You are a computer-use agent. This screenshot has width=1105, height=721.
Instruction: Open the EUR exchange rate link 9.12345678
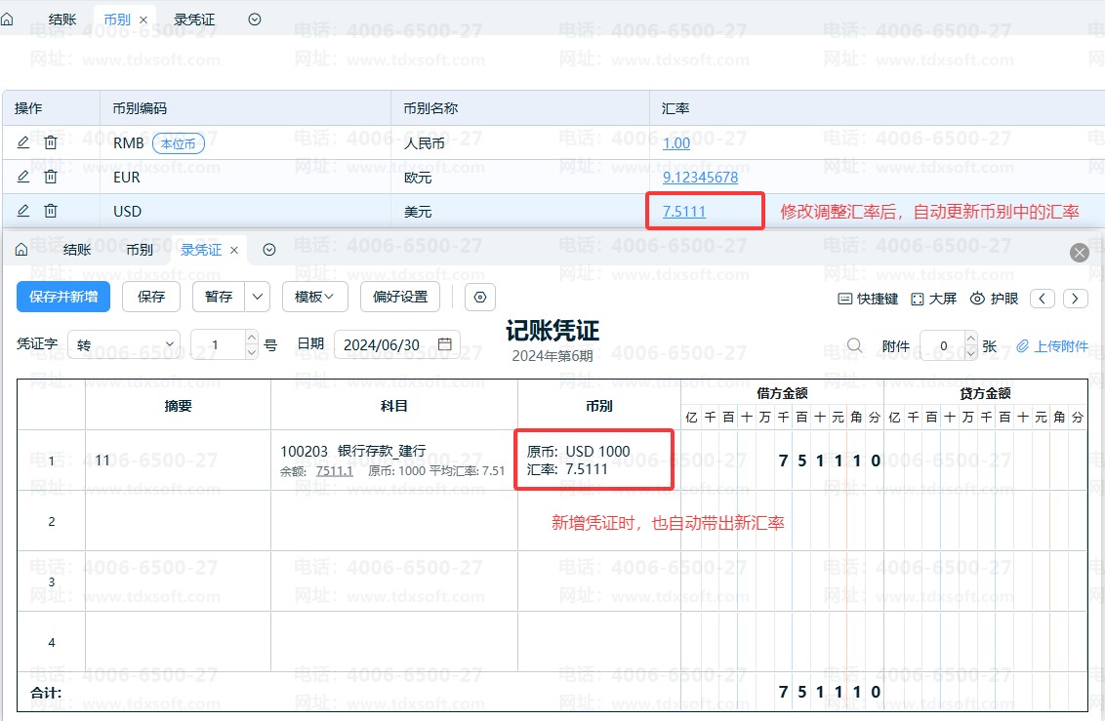coord(700,177)
